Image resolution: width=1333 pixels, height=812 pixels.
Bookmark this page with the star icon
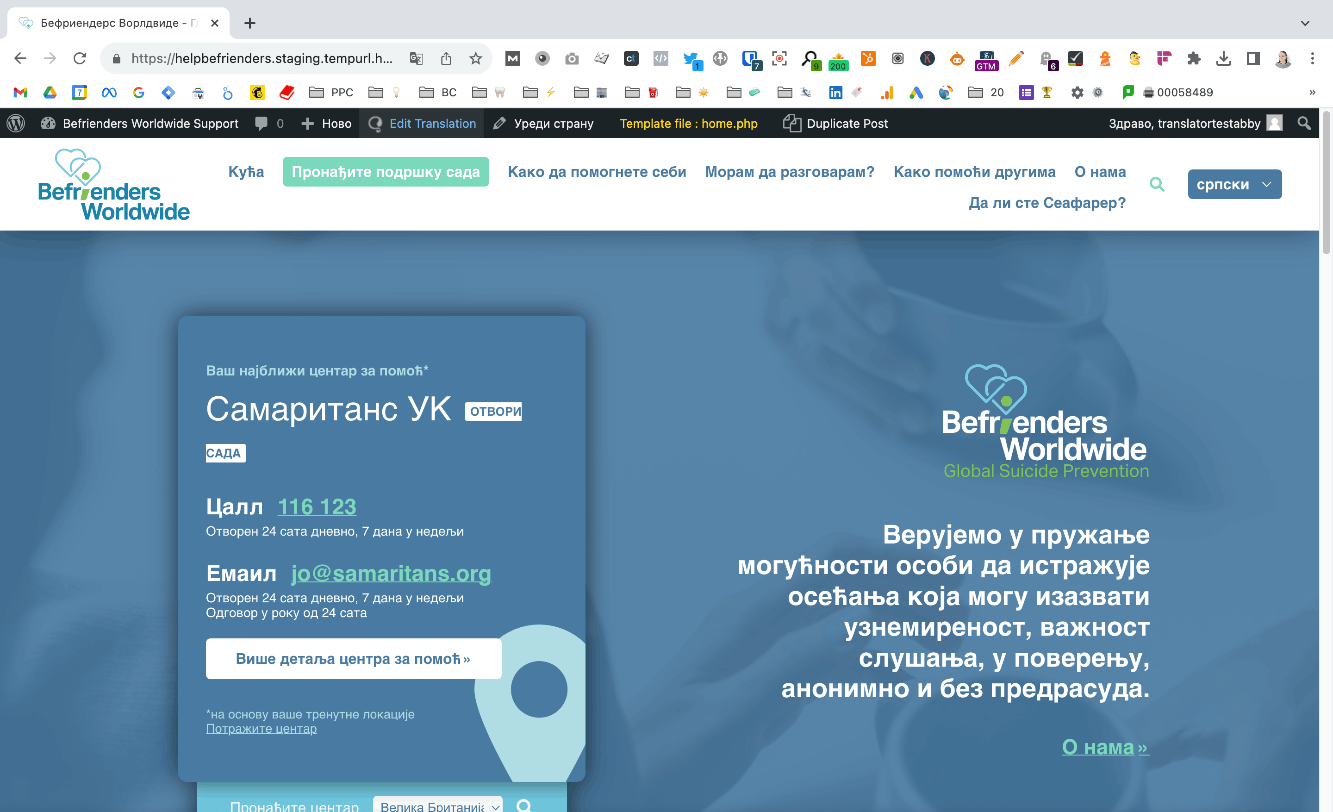tap(475, 58)
